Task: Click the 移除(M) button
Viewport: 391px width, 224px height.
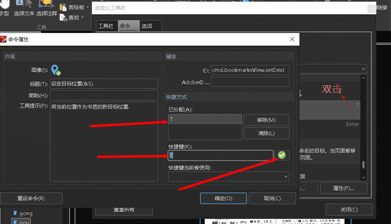Action: click(x=266, y=120)
